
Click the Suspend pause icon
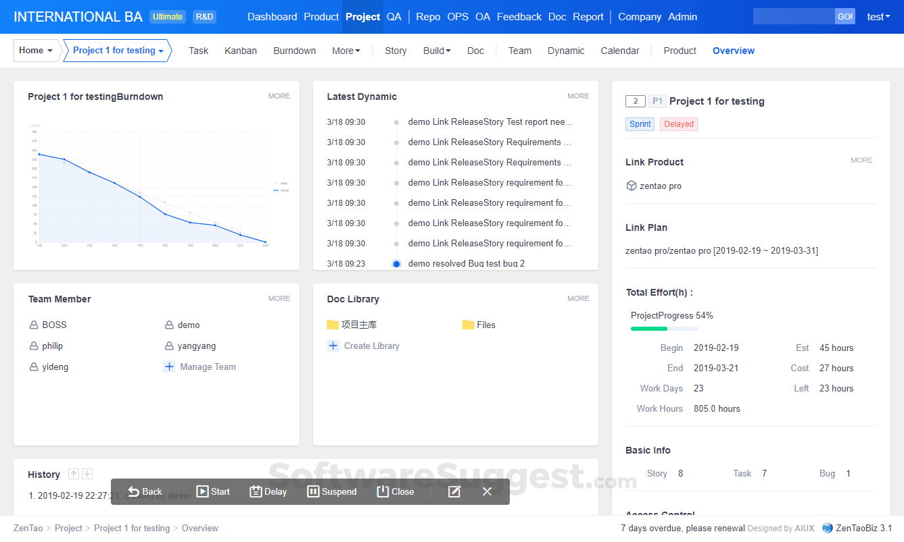point(313,491)
